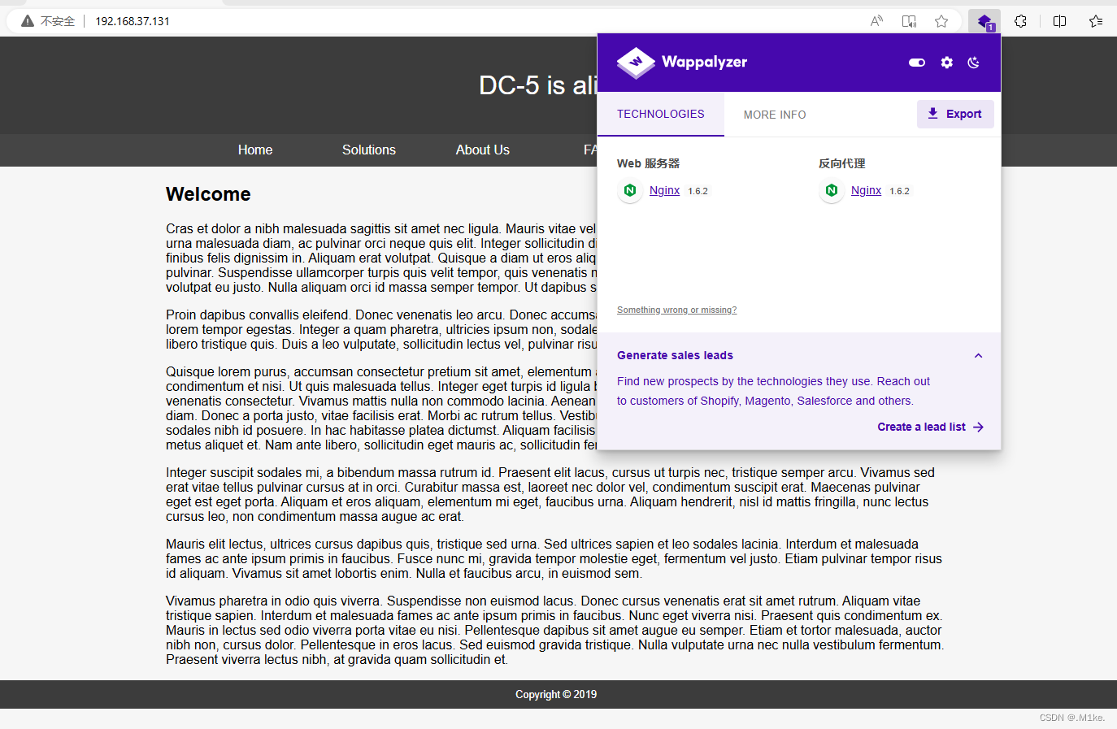The image size is (1117, 729).
Task: Click the address bar URL 192.168.37.131
Action: tap(133, 21)
